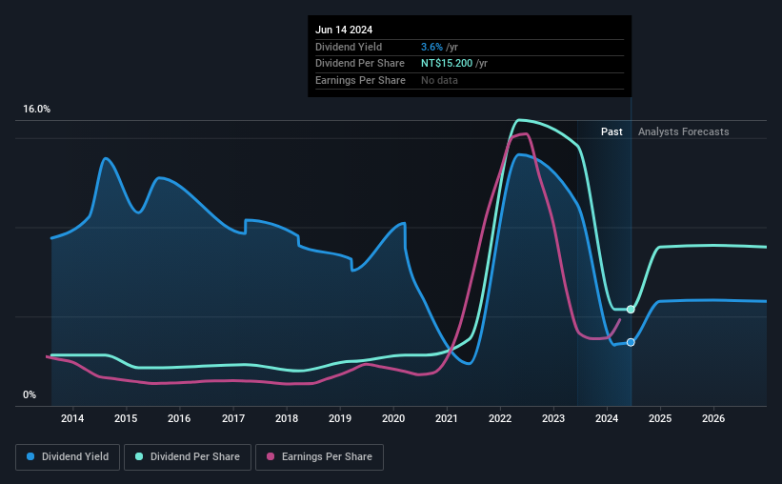Click the 2024 axis label

[607, 418]
